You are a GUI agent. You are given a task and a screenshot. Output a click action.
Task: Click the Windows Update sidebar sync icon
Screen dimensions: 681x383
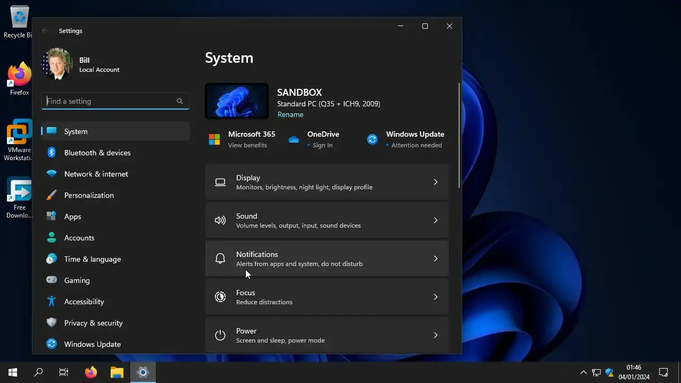(52, 344)
